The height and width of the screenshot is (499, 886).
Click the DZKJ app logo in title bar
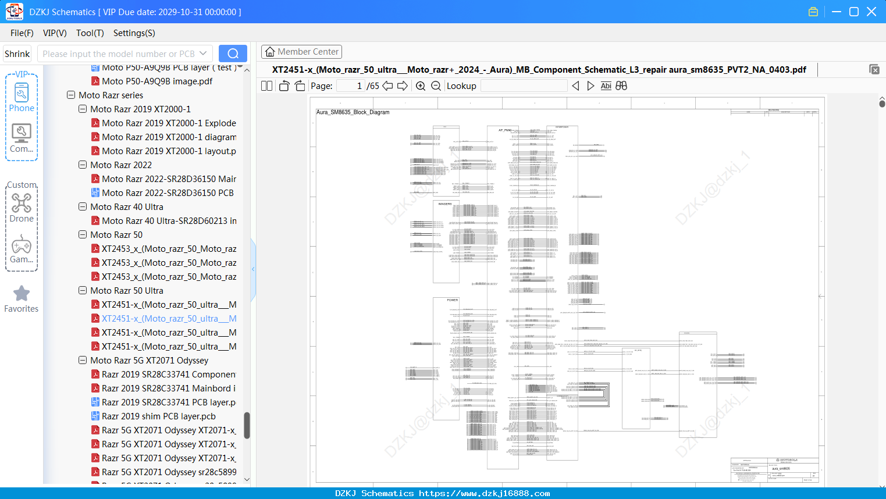click(x=15, y=12)
